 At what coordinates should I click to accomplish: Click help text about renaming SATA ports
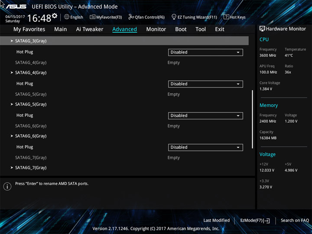(52, 184)
